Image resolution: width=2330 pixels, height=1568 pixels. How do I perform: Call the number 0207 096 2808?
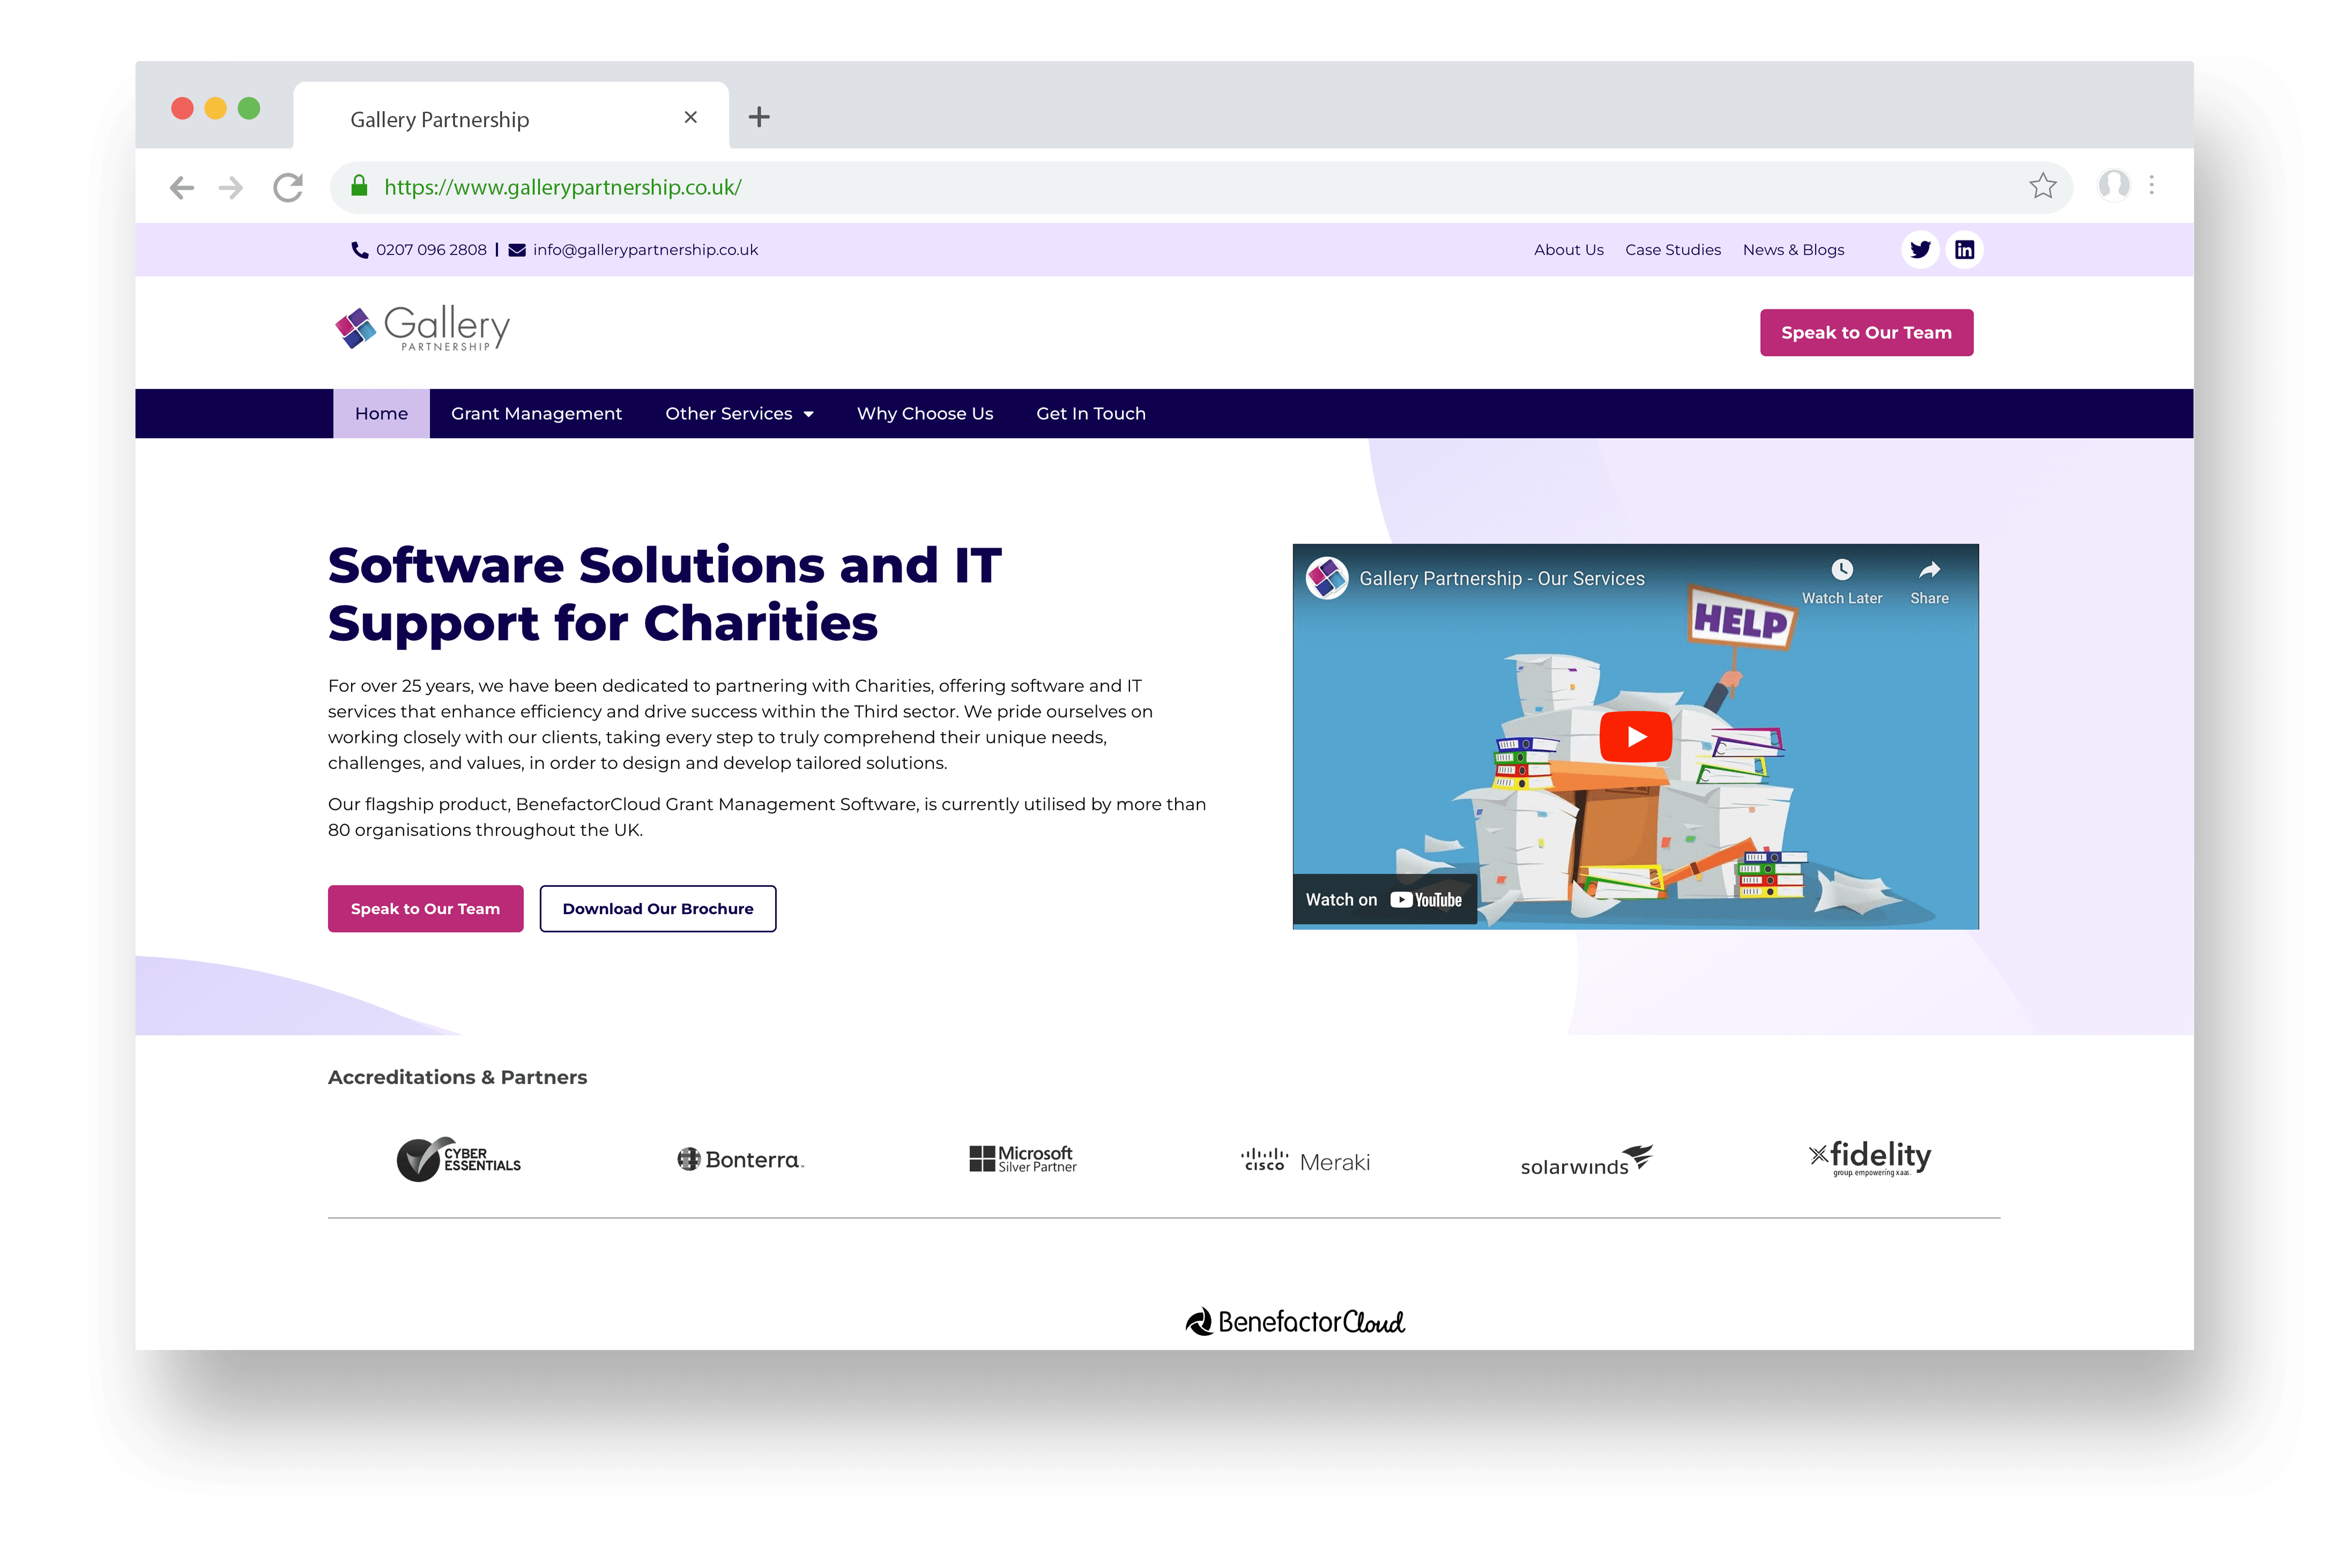(431, 250)
